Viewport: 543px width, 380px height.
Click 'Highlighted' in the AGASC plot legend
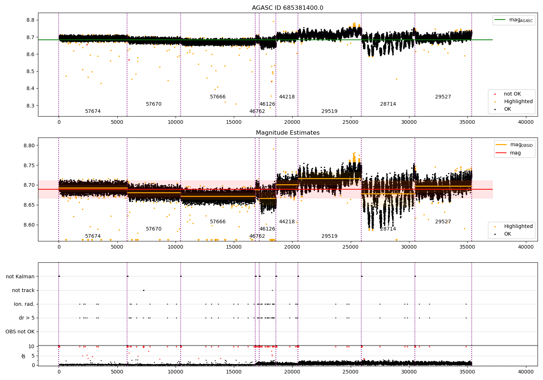coord(518,102)
